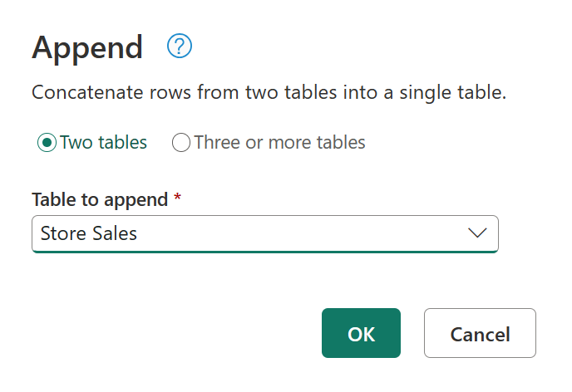The height and width of the screenshot is (392, 572).
Task: Click the "Three or more tables" label text
Action: [279, 143]
